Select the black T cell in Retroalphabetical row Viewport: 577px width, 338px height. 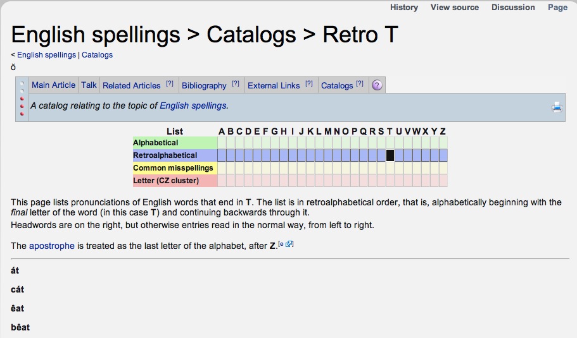click(390, 155)
